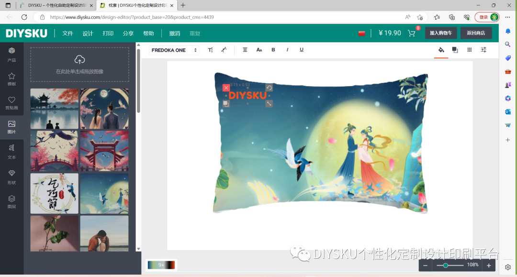517x277 pixels.
Task: Select the 图片 (Images) sidebar panel
Action: click(11, 127)
